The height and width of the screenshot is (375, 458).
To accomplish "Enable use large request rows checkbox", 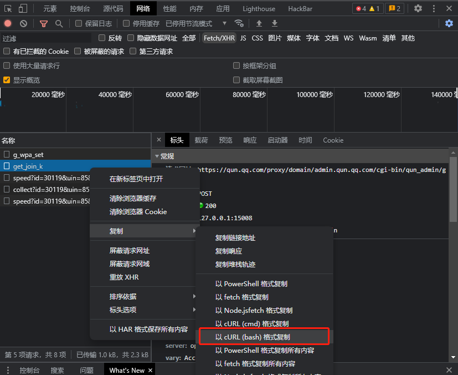I will click(7, 65).
